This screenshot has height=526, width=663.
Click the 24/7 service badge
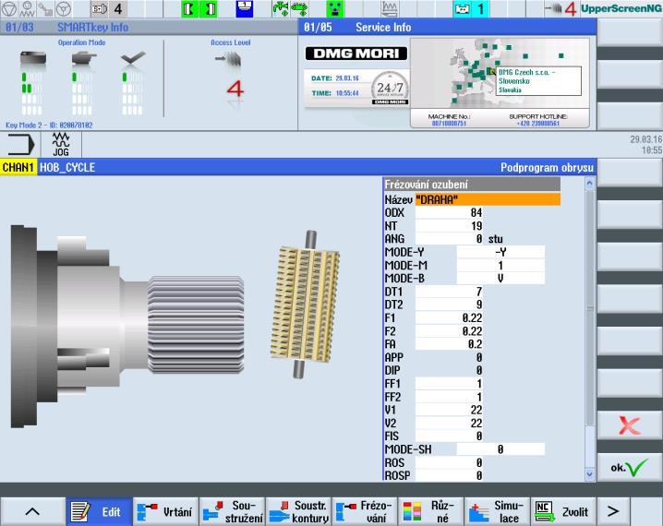pyautogui.click(x=390, y=88)
